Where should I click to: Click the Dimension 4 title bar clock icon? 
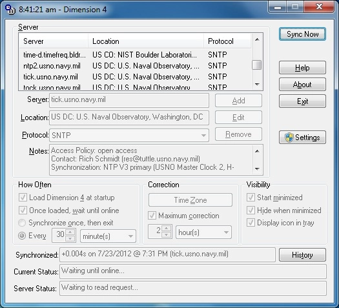click(x=10, y=10)
